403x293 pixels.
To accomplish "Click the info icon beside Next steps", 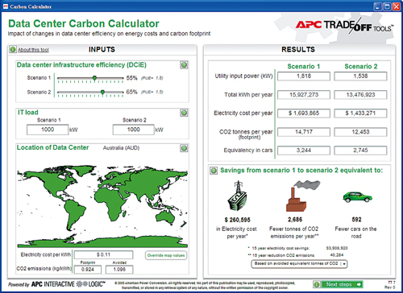I will (x=317, y=284).
